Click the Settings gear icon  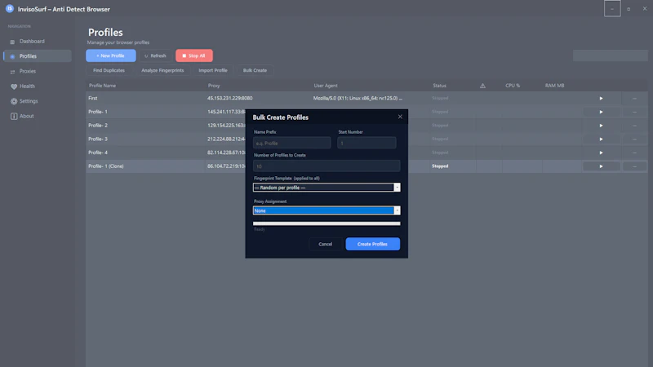(x=14, y=101)
